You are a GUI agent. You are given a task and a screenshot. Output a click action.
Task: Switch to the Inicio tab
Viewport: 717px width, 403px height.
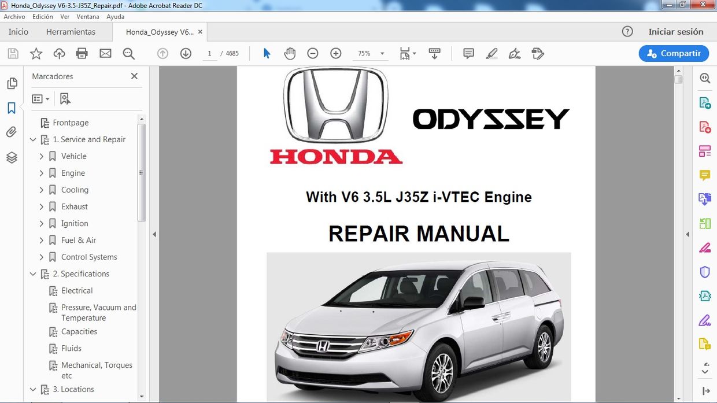pyautogui.click(x=19, y=32)
